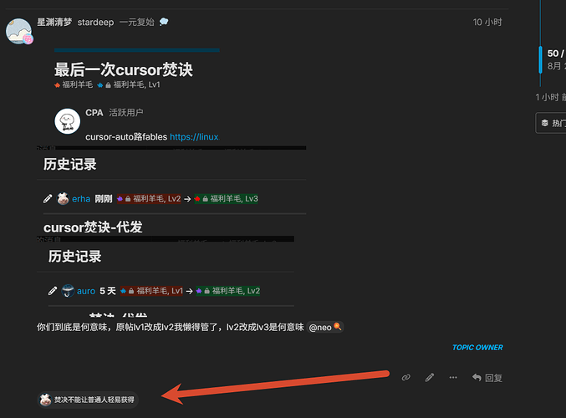Click the 焚决不能让普通人轻易获得 reply chip
Viewport: 566px width, 418px height.
(x=88, y=400)
